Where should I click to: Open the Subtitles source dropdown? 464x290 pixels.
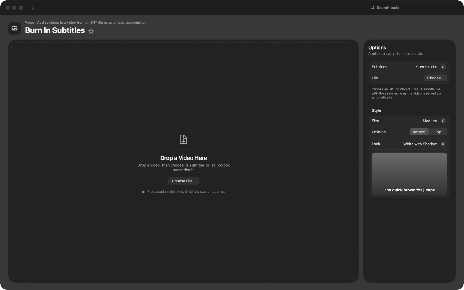click(x=430, y=67)
